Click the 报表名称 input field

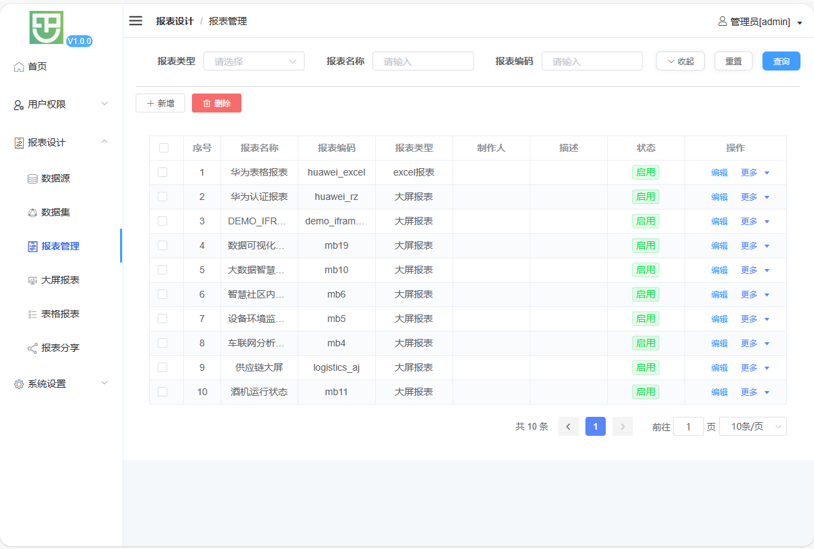point(423,61)
